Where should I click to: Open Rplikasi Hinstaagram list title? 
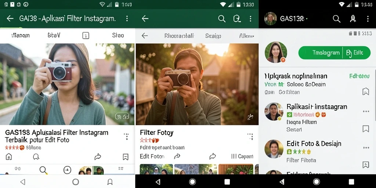tap(317, 107)
